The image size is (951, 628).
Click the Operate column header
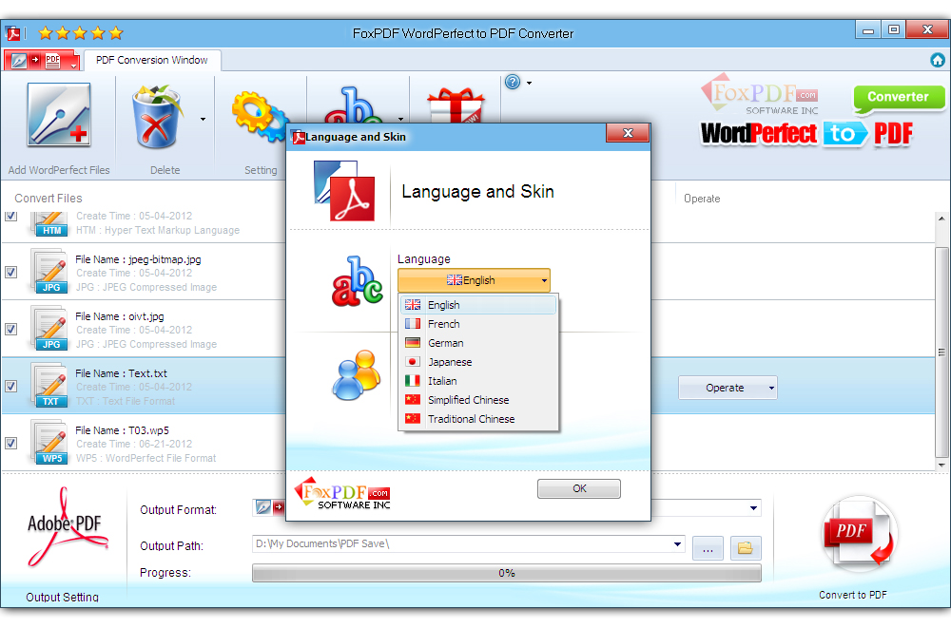[x=702, y=199]
